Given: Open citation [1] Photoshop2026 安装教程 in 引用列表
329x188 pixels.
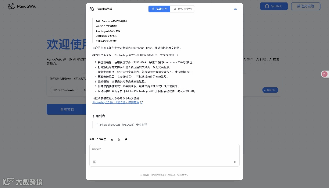Looking at the screenshot, I should pyautogui.click(x=121, y=124).
